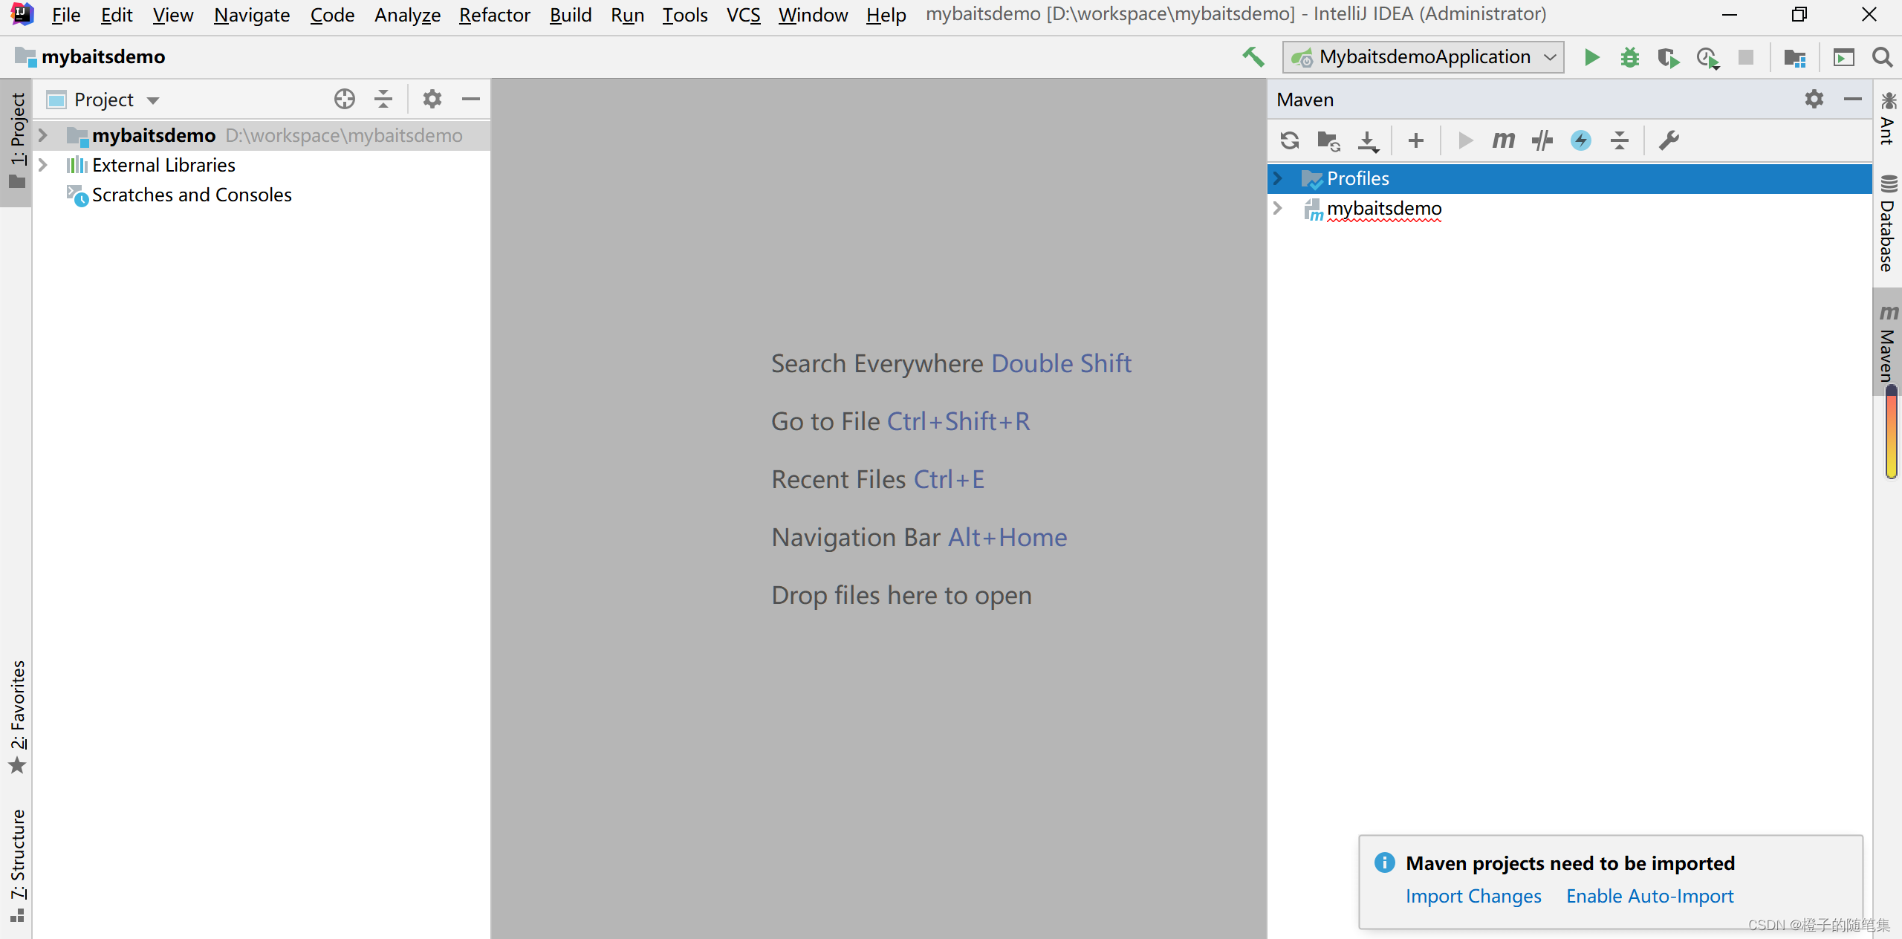1902x939 pixels.
Task: Open the VCS menu
Action: point(743,15)
